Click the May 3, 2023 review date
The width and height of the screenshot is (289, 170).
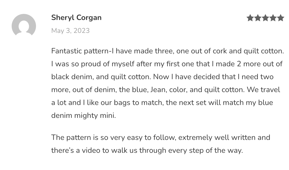(70, 31)
